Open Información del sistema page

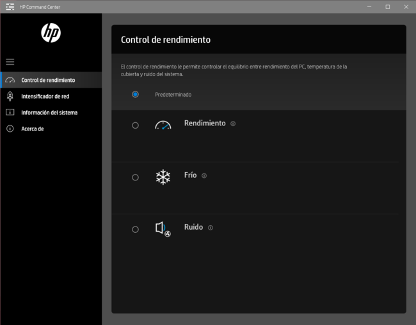pos(49,113)
